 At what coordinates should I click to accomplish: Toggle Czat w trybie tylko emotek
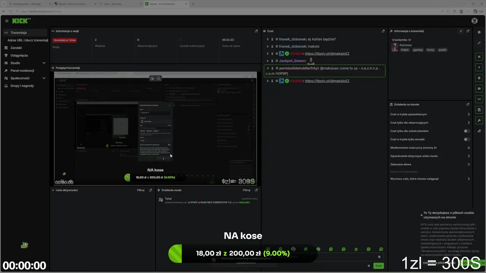[467, 139]
